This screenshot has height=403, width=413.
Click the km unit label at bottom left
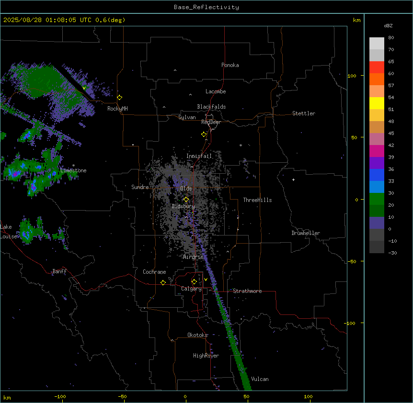point(7,397)
